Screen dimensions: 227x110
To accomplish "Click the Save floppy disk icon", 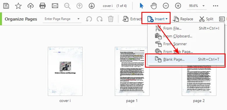I will (x=6, y=6).
